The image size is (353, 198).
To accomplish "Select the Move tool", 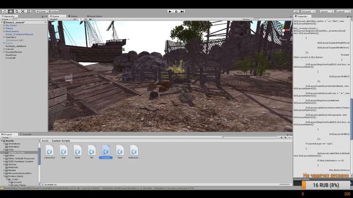I will pyautogui.click(x=10, y=12).
